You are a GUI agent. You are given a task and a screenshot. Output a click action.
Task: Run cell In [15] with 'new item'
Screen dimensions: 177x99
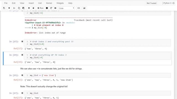22,75
